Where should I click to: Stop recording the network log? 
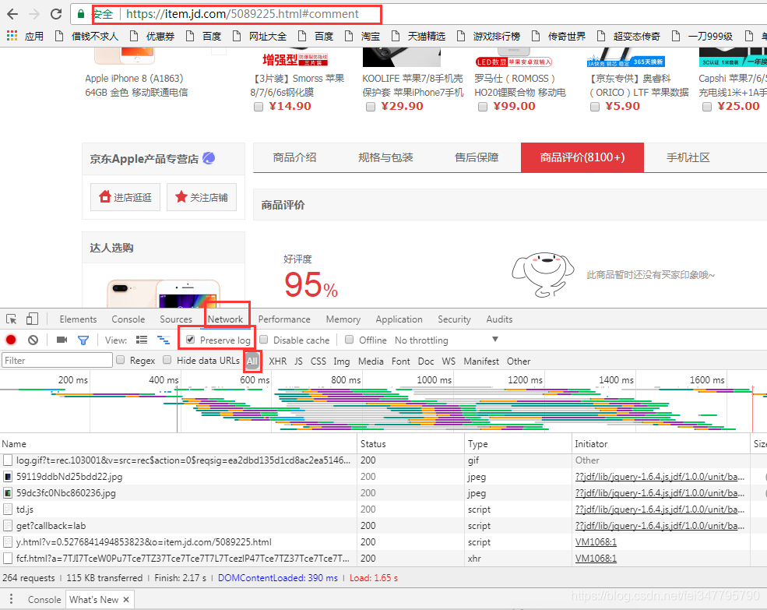11,340
